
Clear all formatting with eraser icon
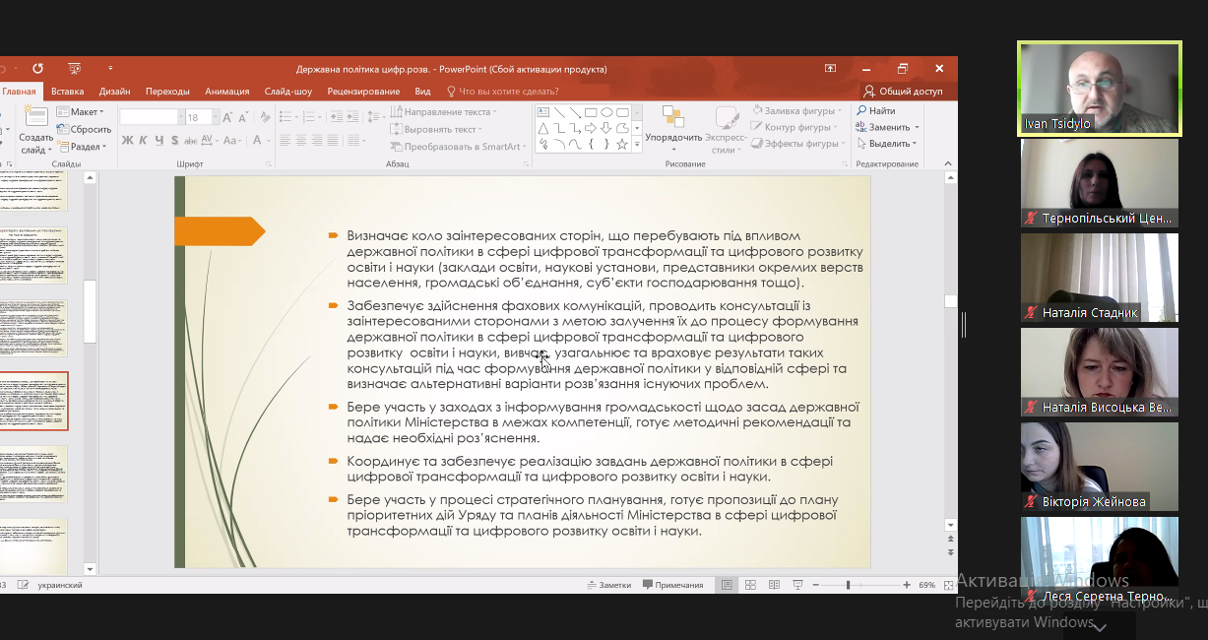coord(265,117)
